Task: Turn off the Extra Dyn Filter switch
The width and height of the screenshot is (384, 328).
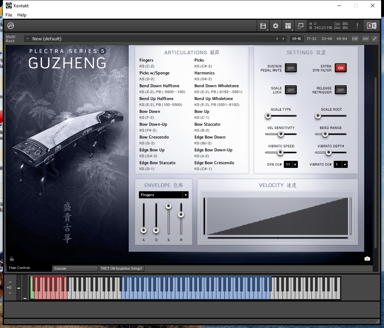Action: [341, 68]
